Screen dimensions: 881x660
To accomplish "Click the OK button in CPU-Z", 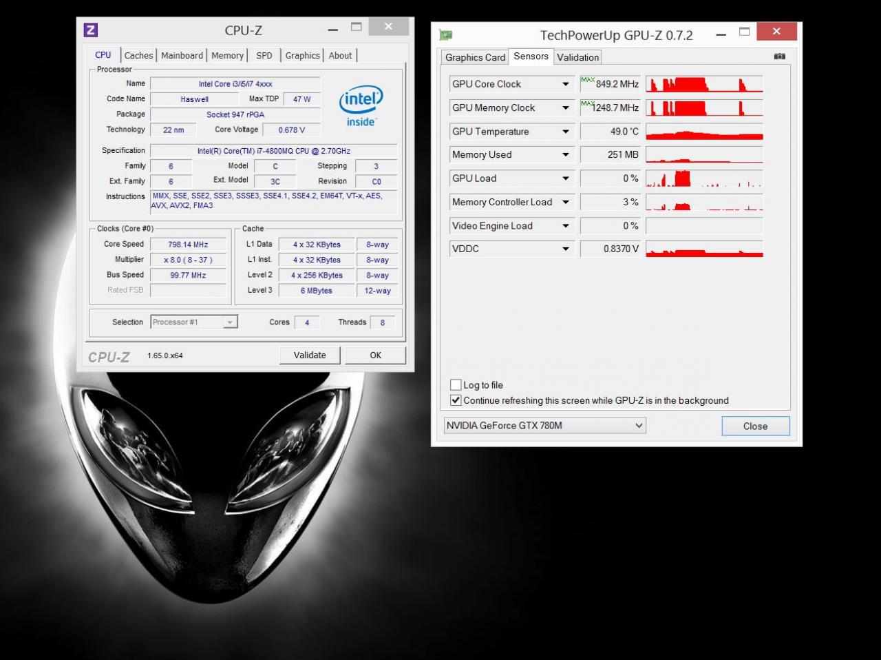I will 375,355.
